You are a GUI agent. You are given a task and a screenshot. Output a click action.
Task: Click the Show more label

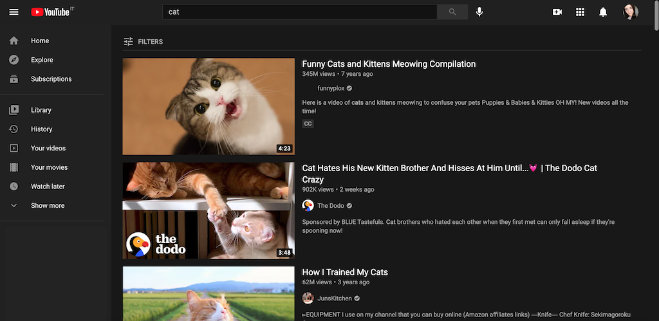click(48, 205)
